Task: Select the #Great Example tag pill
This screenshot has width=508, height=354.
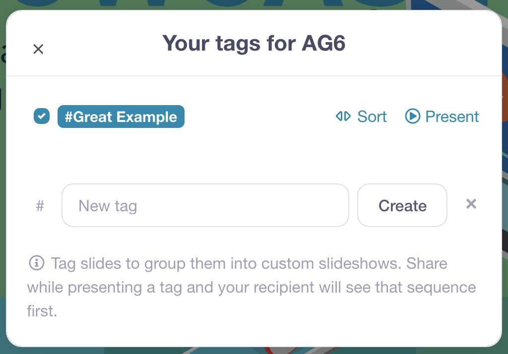Action: [121, 117]
